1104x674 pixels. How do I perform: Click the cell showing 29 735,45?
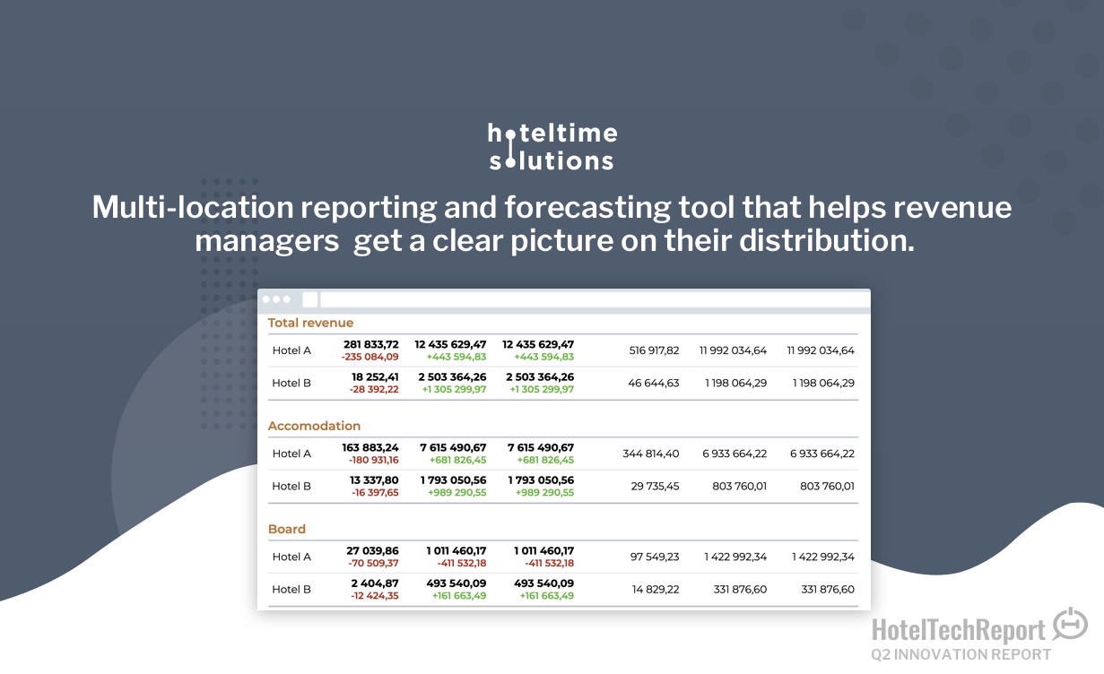click(656, 486)
